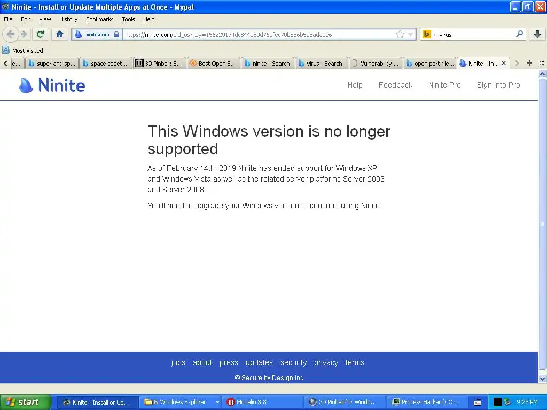The image size is (547, 410).
Task: Click the keyboard icon in taskbar
Action: point(478,403)
